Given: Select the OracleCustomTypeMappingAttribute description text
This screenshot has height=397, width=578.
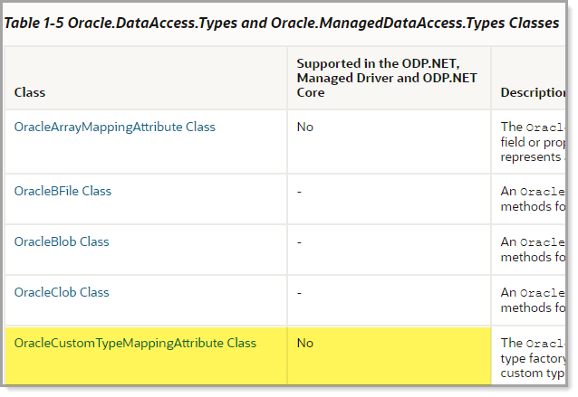Looking at the screenshot, I should 533,358.
